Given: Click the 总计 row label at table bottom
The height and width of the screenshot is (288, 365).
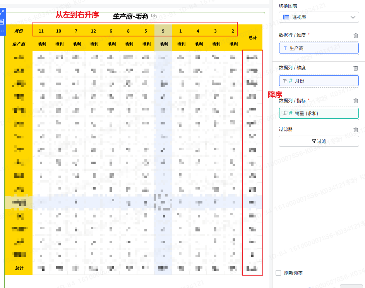Looking at the screenshot, I should (x=19, y=268).
